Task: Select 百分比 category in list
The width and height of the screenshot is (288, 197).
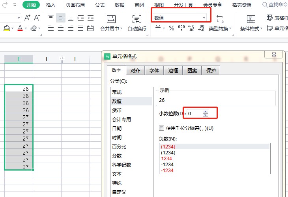Action: 131,146
